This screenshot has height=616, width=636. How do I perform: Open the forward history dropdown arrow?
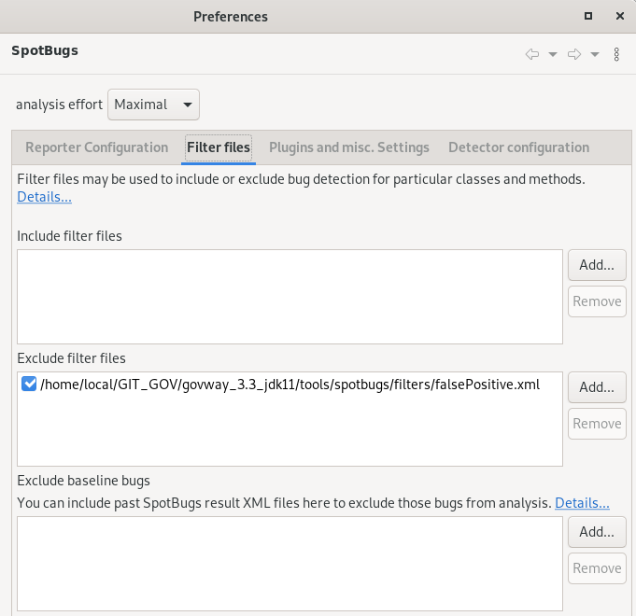(x=595, y=54)
